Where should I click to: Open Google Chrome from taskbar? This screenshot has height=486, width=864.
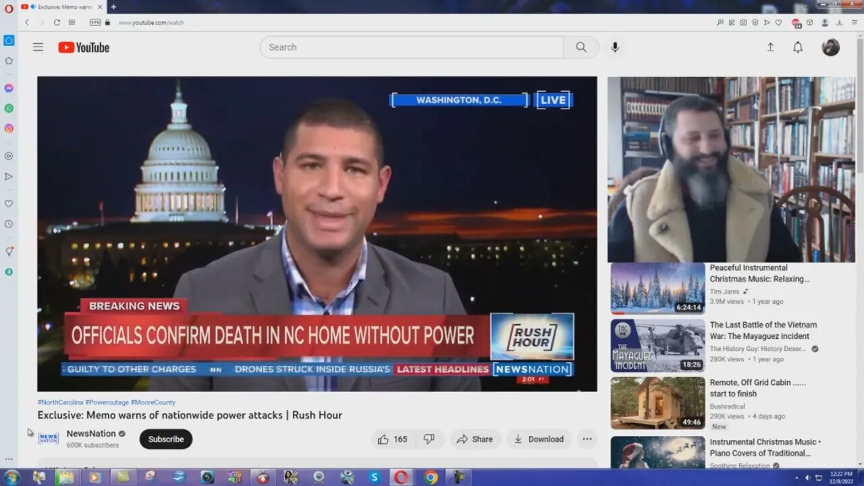431,477
